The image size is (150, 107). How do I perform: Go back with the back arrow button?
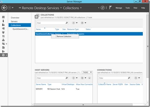(x=4, y=8)
